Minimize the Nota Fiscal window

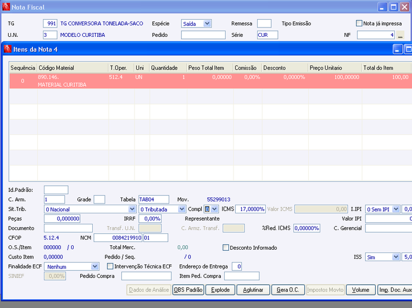point(382,7)
